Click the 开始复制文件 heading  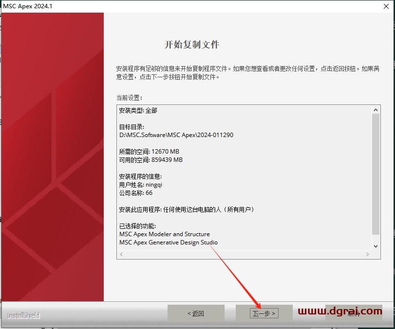pyautogui.click(x=192, y=45)
